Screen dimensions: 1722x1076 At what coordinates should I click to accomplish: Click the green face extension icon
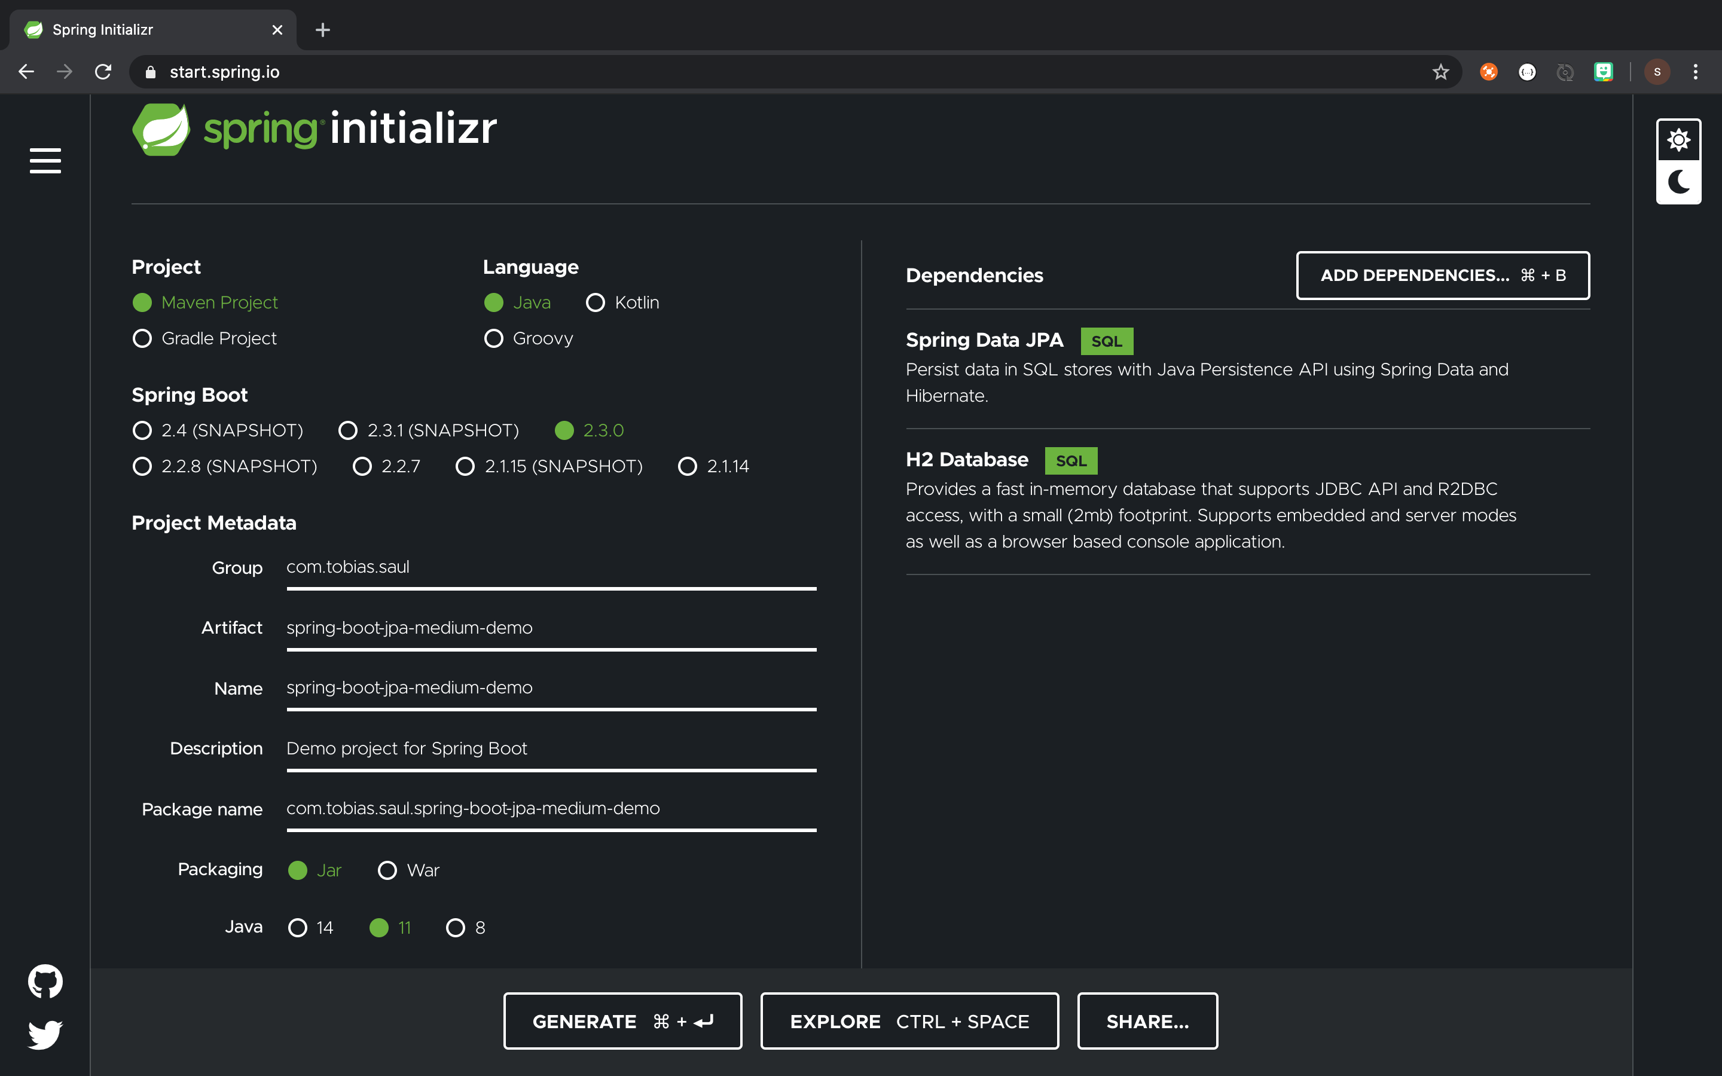pos(1603,72)
